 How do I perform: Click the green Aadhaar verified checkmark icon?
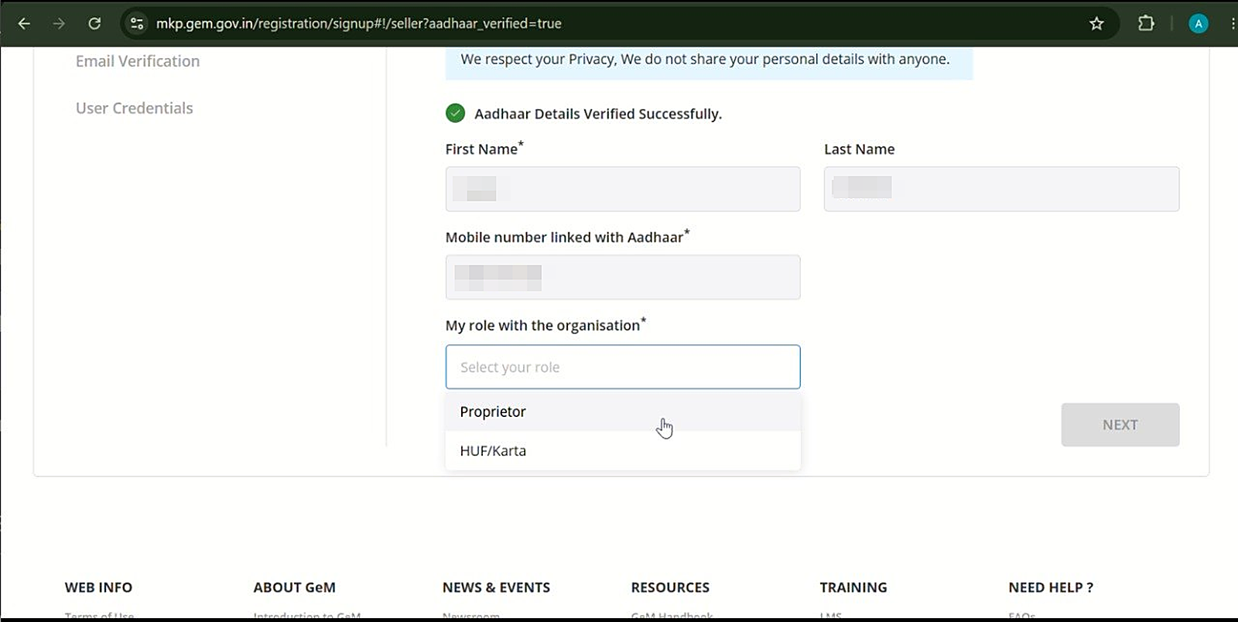(455, 113)
